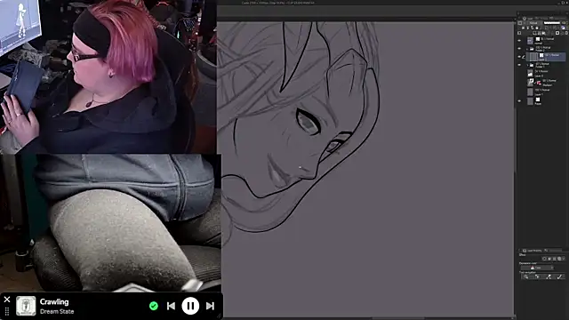Image resolution: width=569 pixels, height=320 pixels.
Task: Toggle show layers in two panes box
Action: 519,33
